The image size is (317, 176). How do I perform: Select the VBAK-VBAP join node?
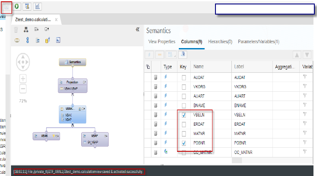point(72,114)
